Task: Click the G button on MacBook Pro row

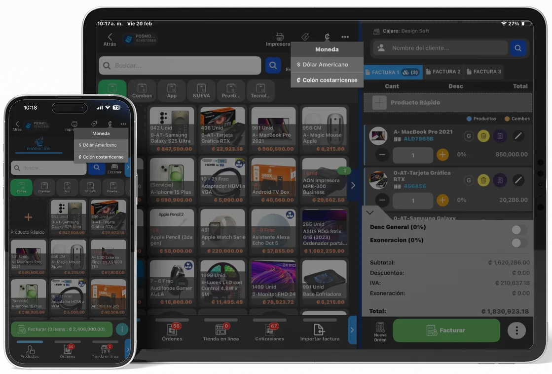Action: tap(469, 136)
